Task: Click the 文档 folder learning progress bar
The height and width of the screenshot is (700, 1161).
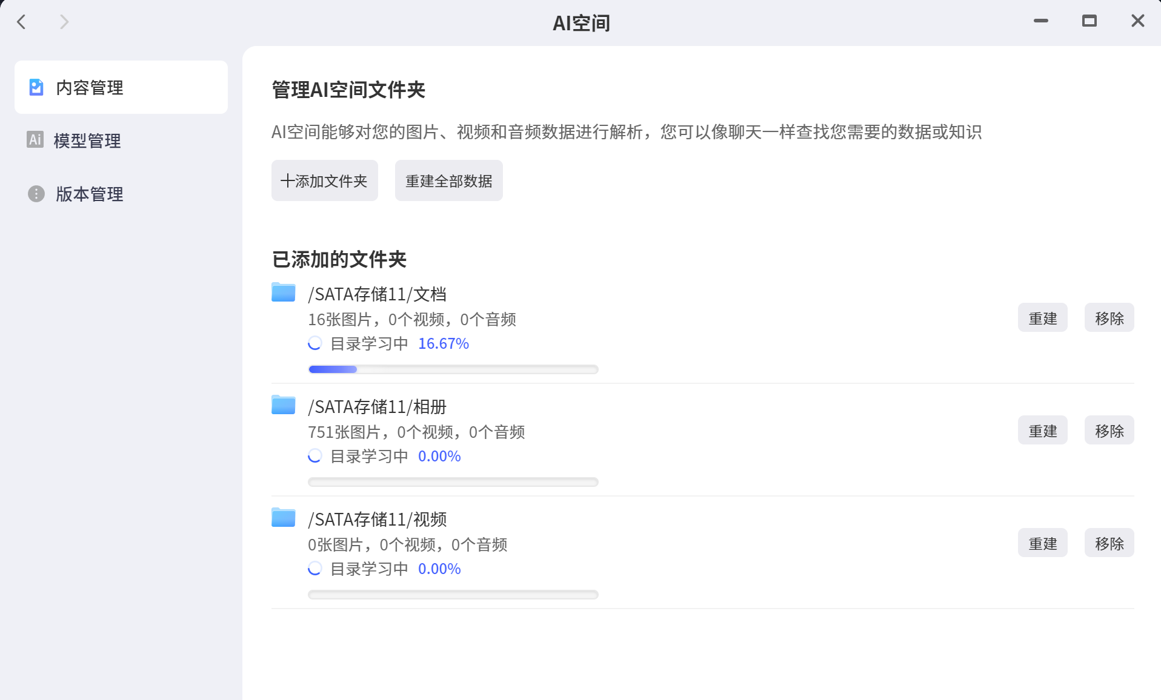Action: (453, 369)
